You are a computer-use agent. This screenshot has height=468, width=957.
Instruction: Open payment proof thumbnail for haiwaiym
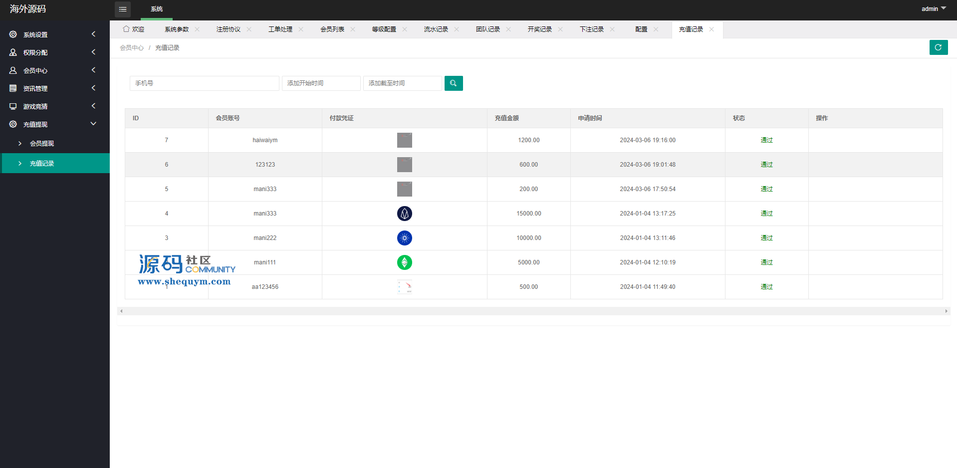click(405, 140)
